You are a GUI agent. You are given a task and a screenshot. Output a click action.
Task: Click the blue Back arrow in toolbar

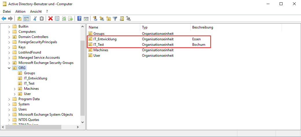[x=4, y=19]
